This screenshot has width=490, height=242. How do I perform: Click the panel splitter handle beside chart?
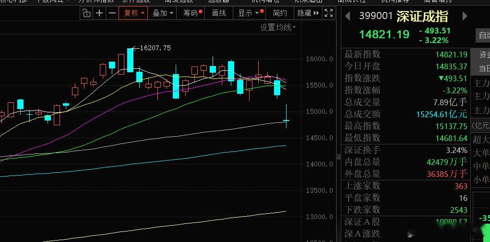pos(338,157)
